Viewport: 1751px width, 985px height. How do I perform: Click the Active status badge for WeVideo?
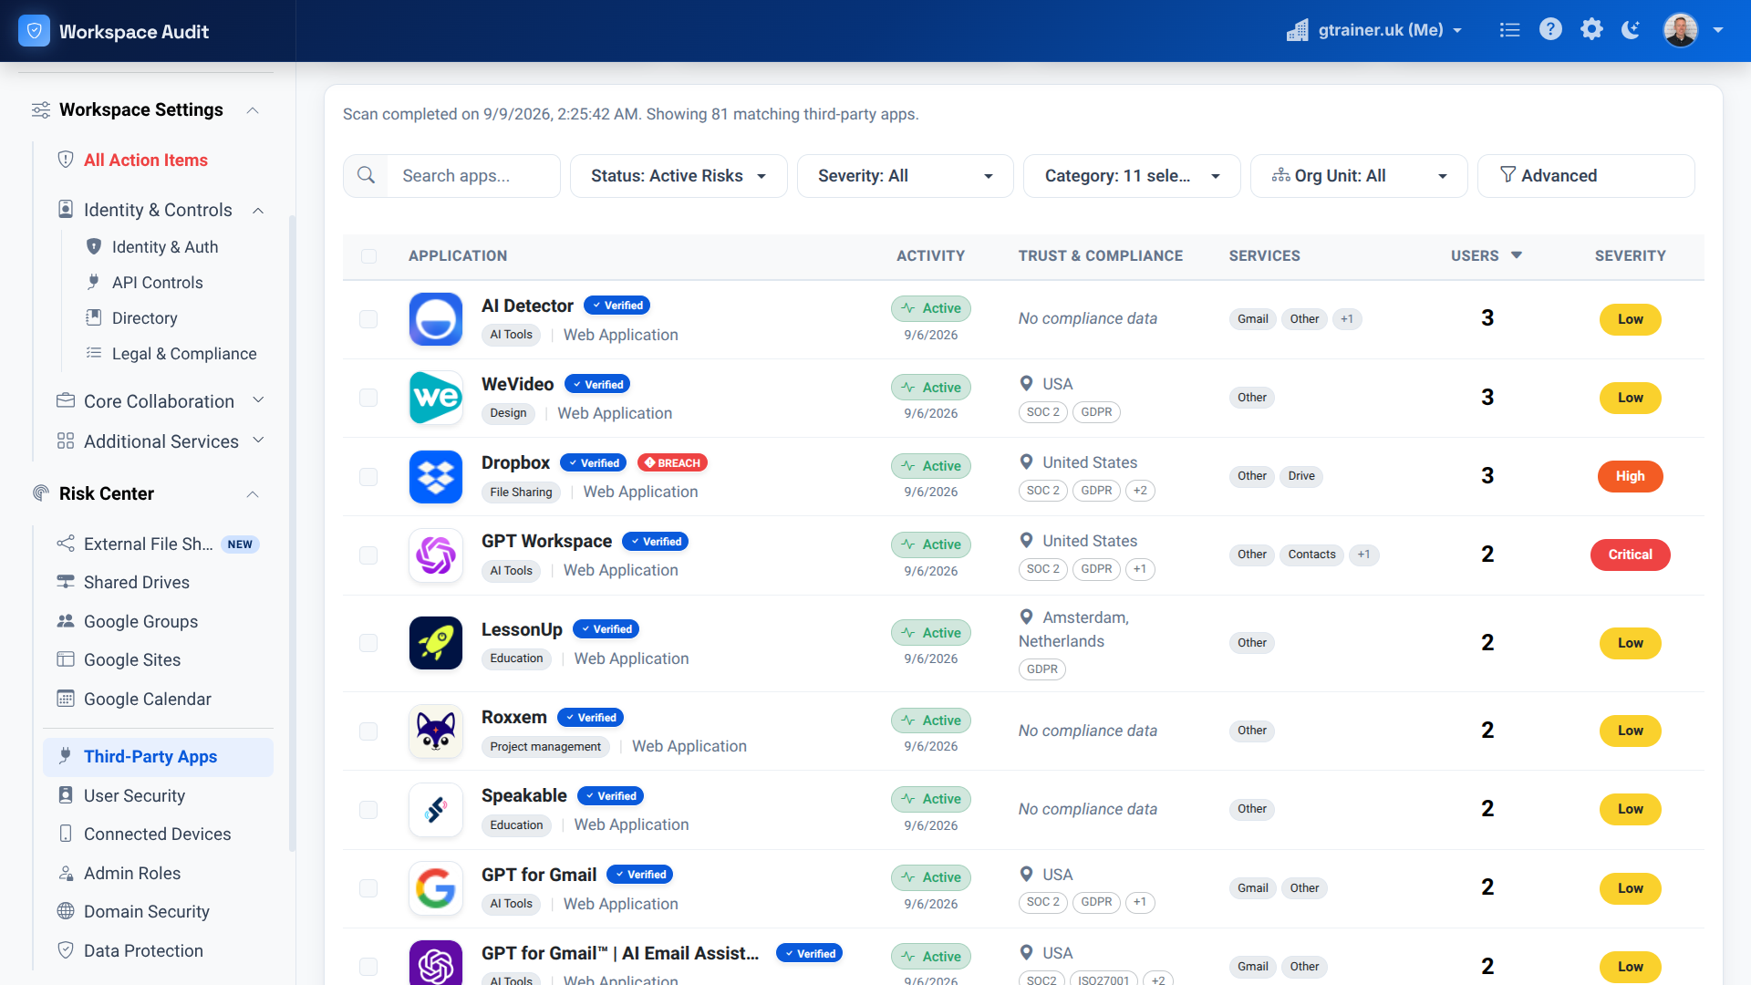point(931,387)
